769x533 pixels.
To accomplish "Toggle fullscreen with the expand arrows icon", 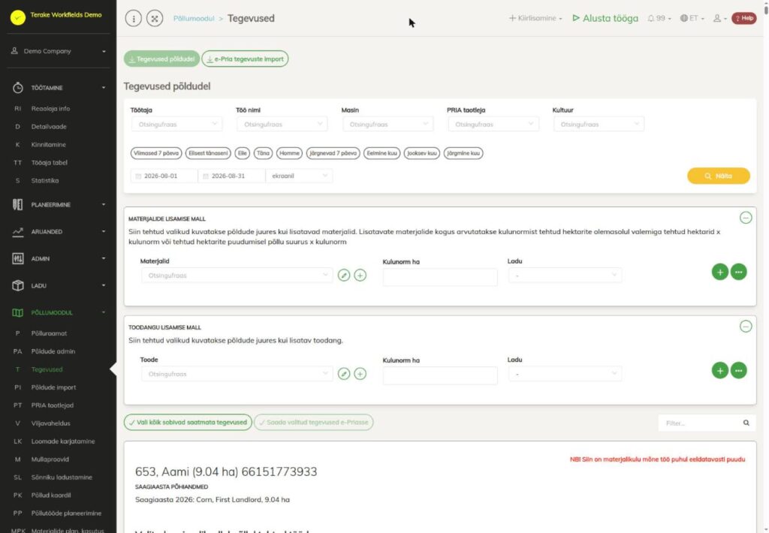I will click(155, 19).
